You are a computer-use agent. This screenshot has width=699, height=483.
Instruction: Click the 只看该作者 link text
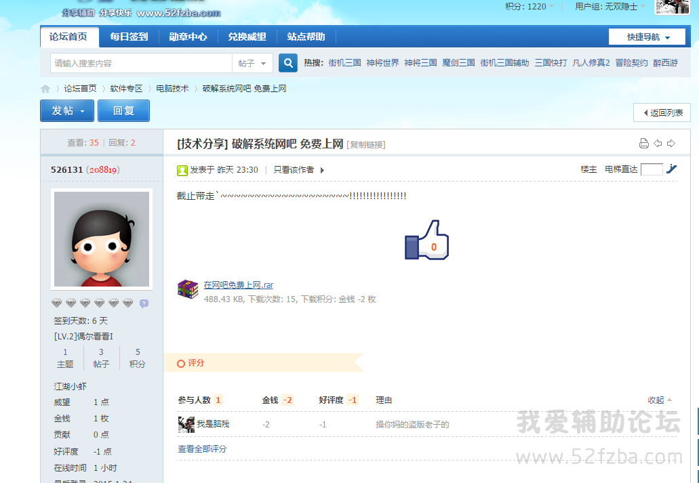[294, 170]
